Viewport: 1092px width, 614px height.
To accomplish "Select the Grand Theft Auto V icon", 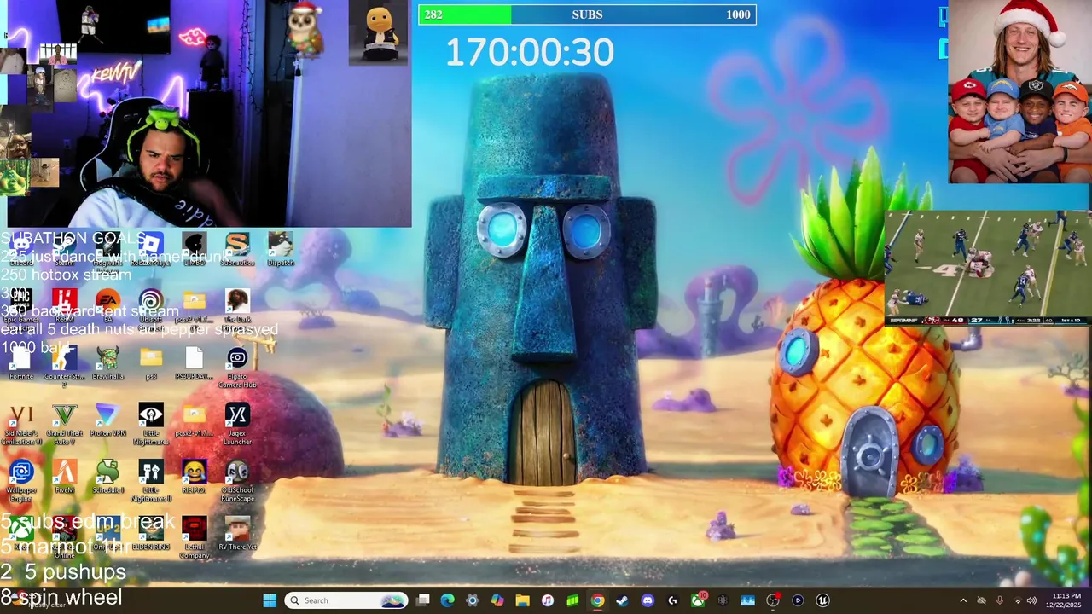I will point(65,424).
